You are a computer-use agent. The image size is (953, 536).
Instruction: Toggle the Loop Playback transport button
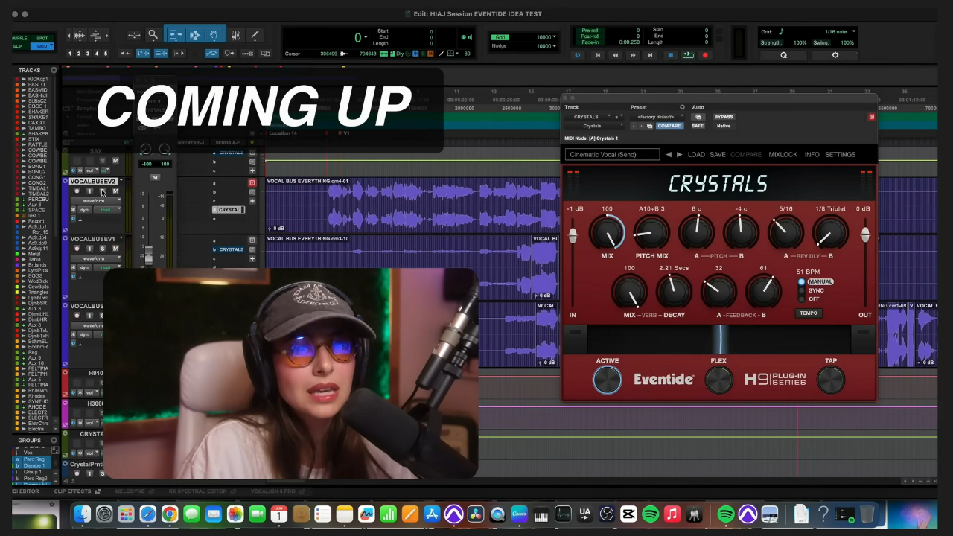click(688, 55)
